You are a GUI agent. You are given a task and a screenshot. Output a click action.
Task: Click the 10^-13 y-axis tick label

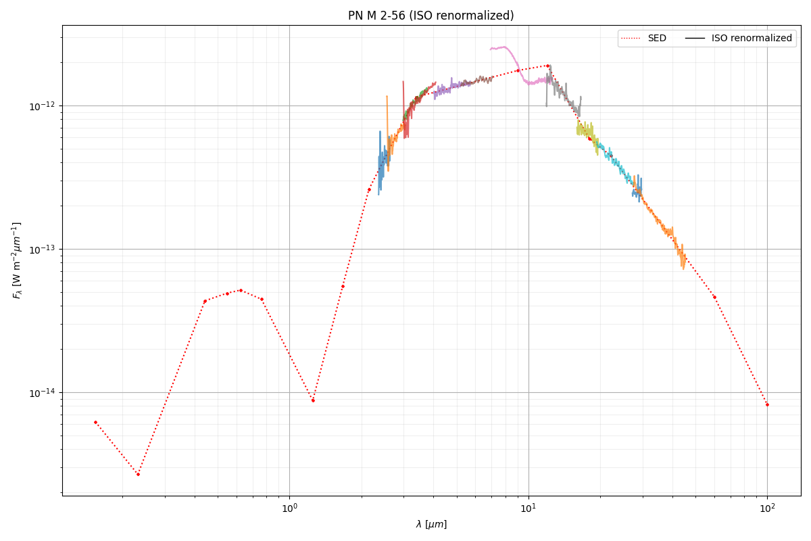45,250
